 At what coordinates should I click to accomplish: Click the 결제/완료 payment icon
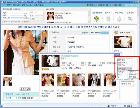click(x=130, y=19)
